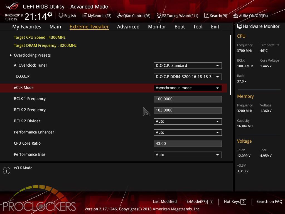Open the Exit tab
The image size is (285, 214).
click(215, 27)
